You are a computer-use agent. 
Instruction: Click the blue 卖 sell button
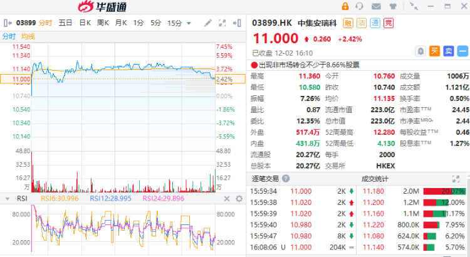click(449, 51)
